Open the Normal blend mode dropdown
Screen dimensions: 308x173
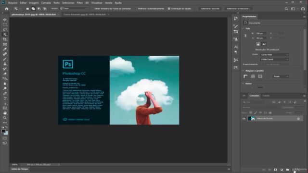261,107
